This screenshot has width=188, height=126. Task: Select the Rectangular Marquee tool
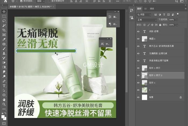pyautogui.click(x=4, y=16)
